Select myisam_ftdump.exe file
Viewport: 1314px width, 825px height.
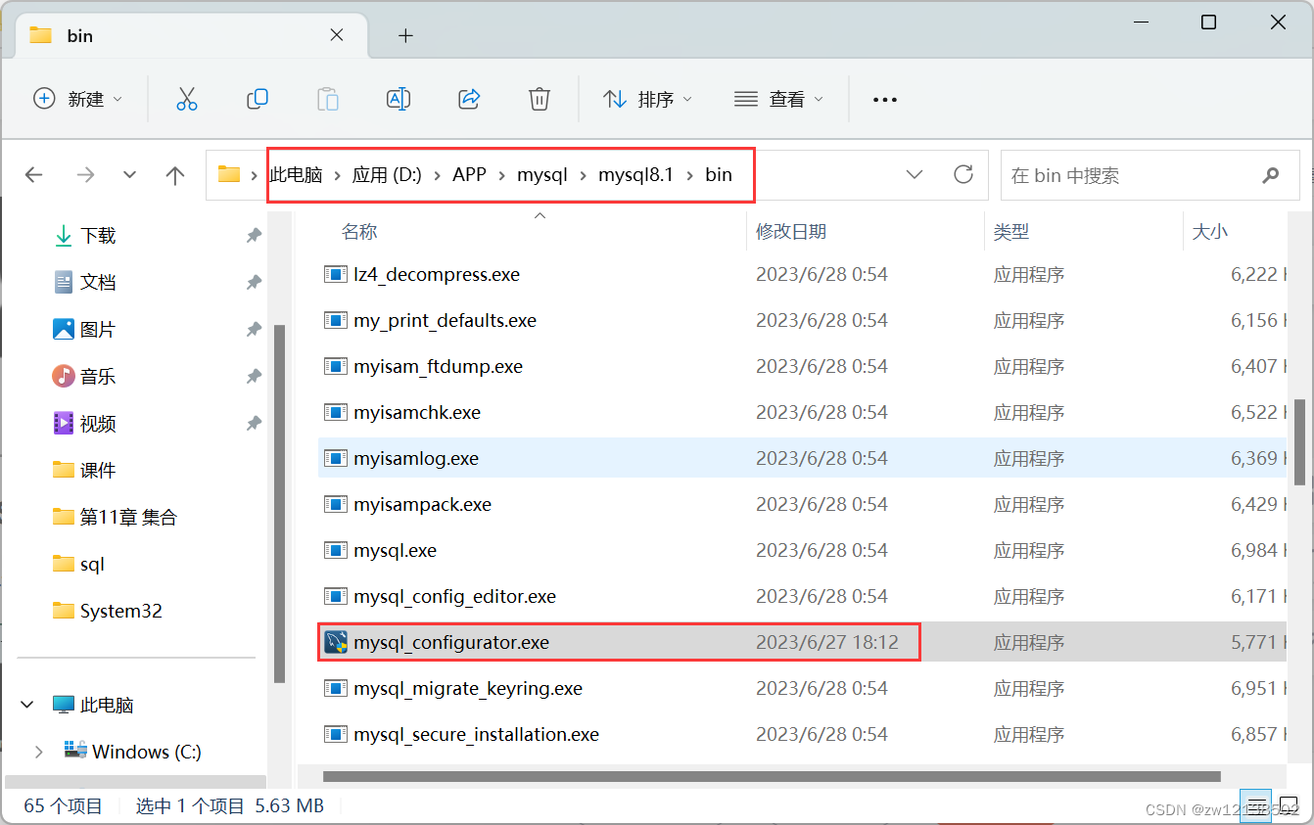(801, 366)
